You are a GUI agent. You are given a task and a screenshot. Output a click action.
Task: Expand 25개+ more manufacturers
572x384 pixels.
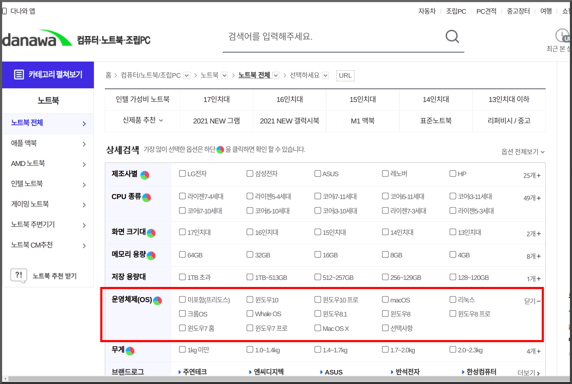pyautogui.click(x=532, y=175)
